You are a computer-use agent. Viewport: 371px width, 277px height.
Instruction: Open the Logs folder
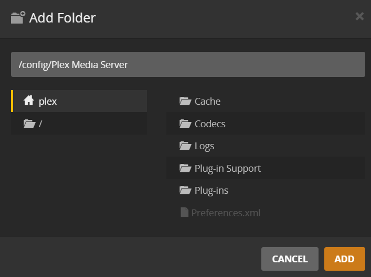tap(266, 146)
